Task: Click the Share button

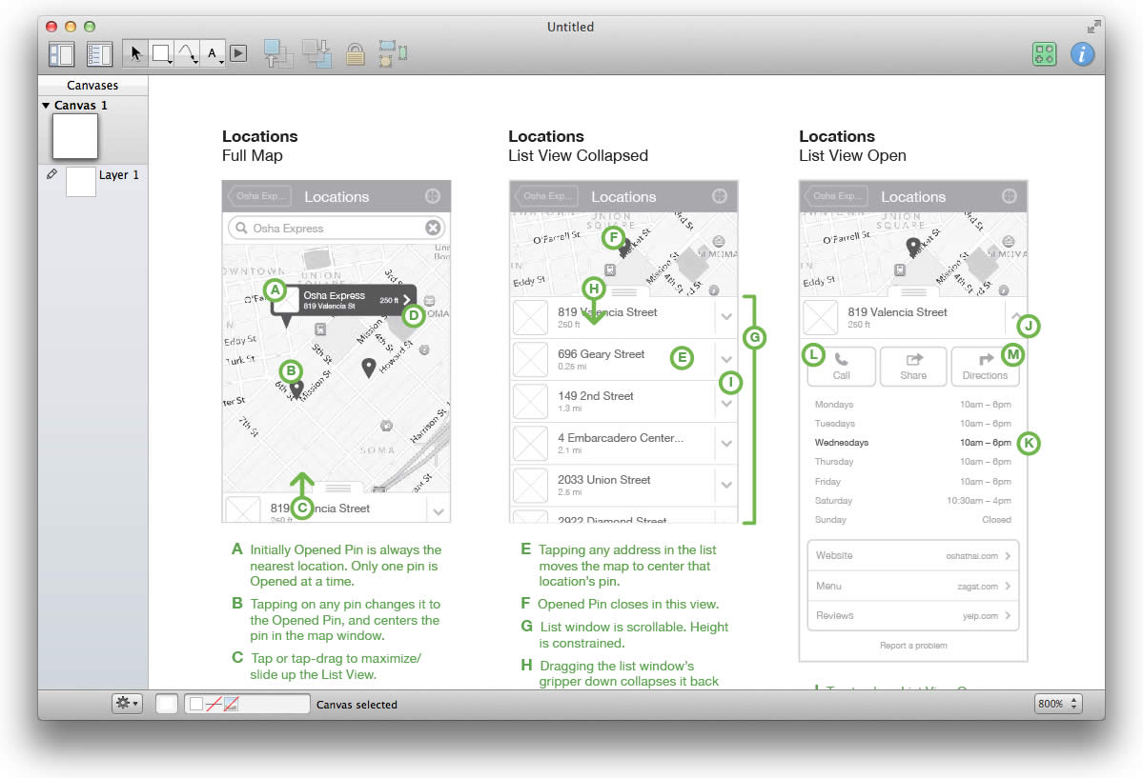Action: tap(912, 367)
